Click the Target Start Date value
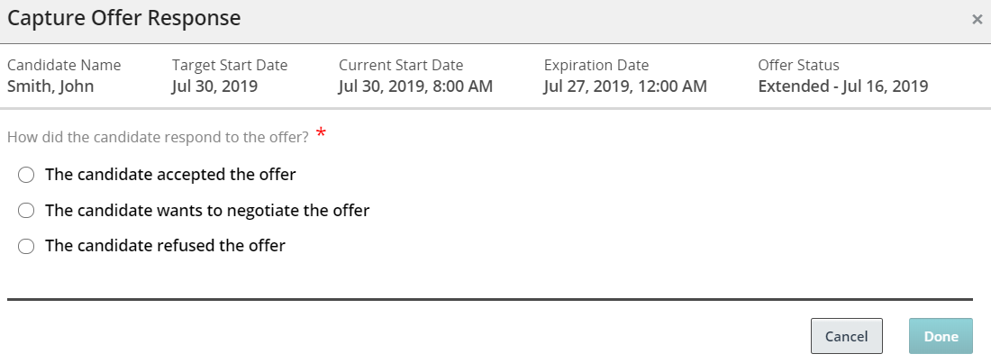 (214, 86)
